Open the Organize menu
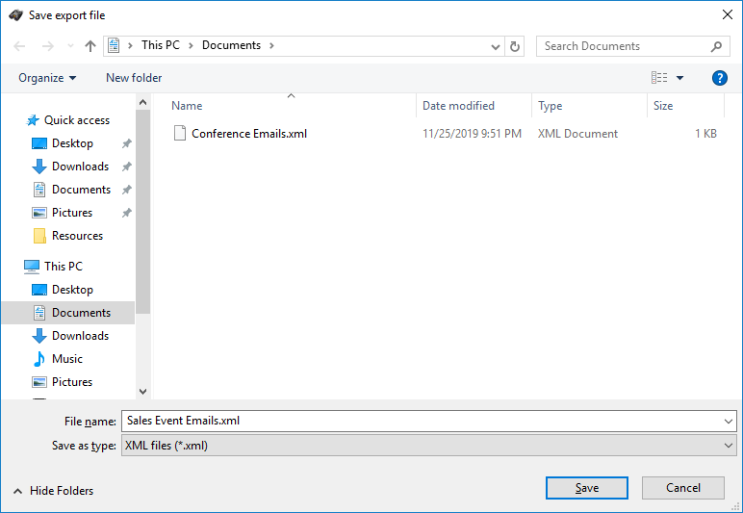Screen dimensions: 743x513 [x=47, y=78]
